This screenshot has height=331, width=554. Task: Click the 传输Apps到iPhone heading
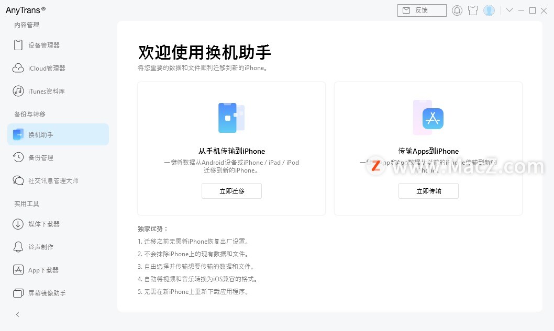pyautogui.click(x=428, y=151)
